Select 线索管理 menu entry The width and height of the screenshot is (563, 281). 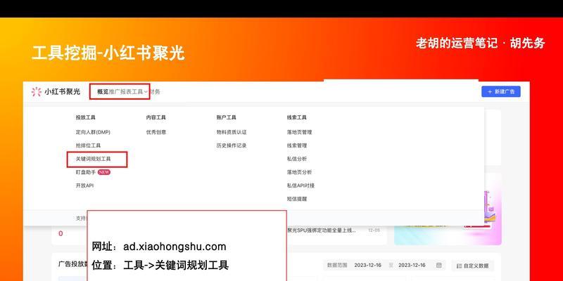296,145
